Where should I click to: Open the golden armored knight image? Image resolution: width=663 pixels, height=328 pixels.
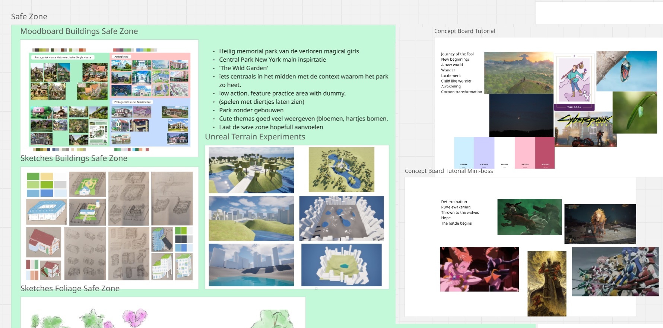[x=546, y=283]
